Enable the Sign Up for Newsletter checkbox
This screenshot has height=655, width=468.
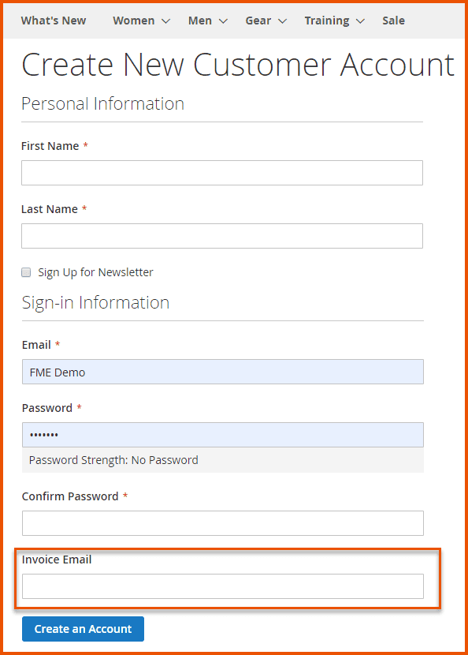pos(26,271)
